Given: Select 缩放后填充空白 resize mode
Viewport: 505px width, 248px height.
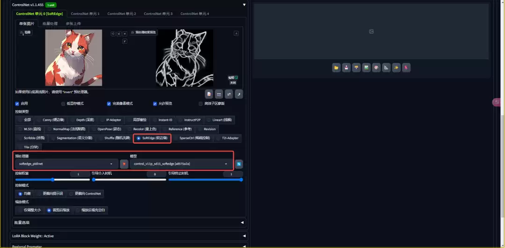Looking at the screenshot, I should pos(91,210).
